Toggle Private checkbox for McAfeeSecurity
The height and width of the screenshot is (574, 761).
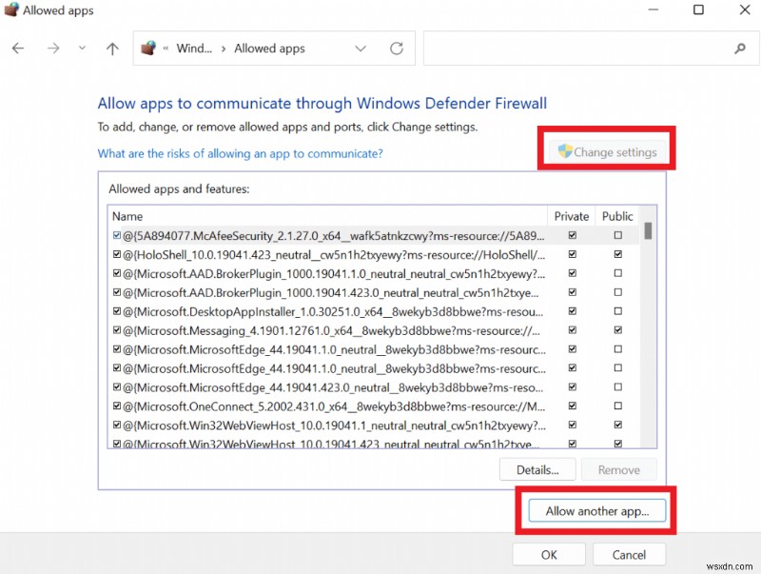[573, 235]
